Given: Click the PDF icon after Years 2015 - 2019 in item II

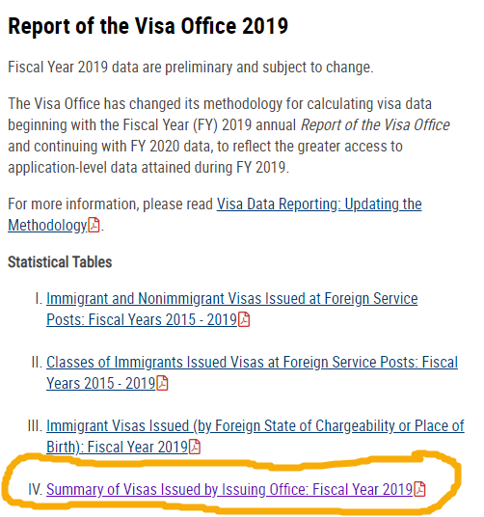Looking at the screenshot, I should click(x=162, y=383).
